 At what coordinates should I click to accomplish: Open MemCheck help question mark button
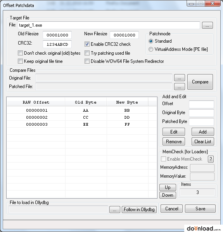(211, 159)
